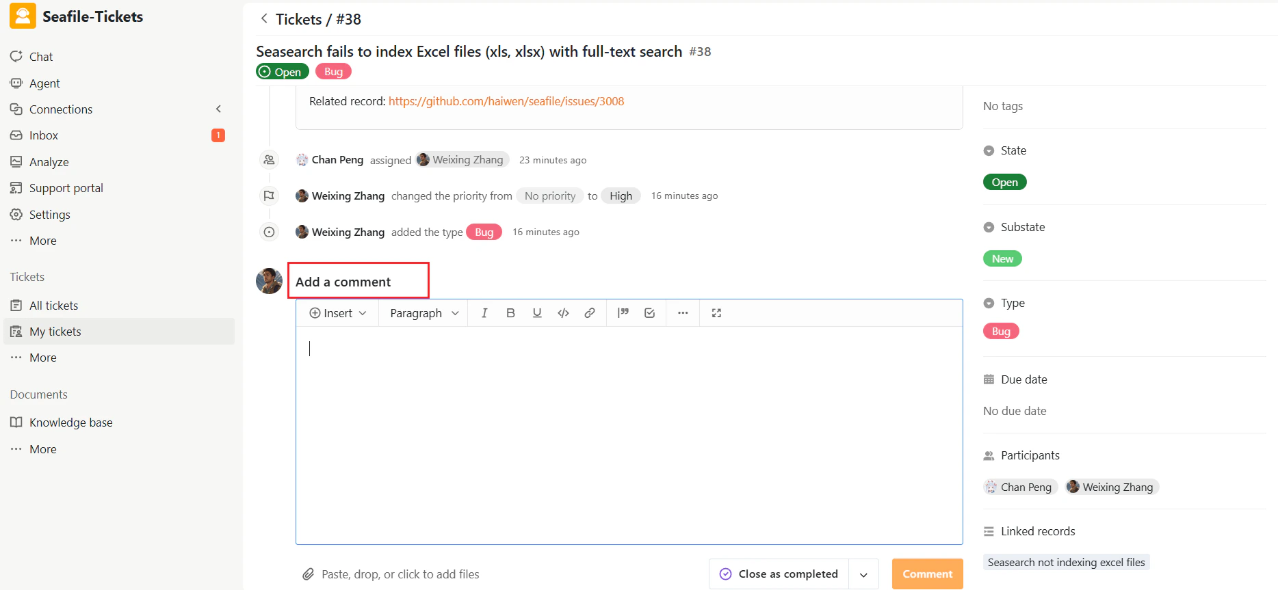Toggle underline formatting
This screenshot has height=590, width=1278.
537,313
